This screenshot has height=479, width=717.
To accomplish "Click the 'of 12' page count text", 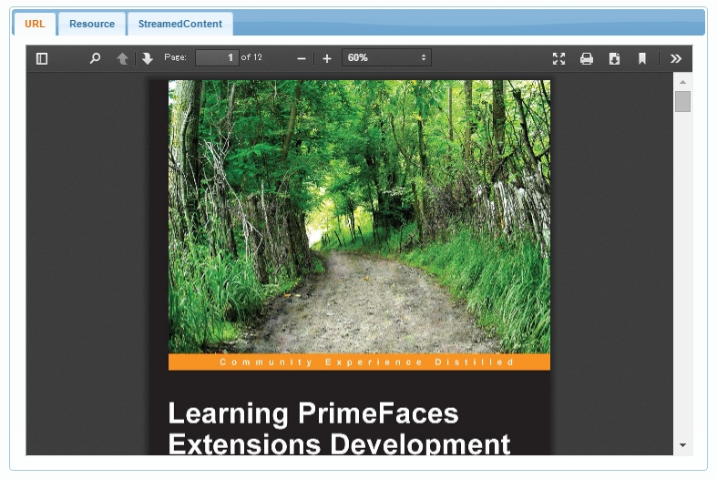I will point(251,57).
